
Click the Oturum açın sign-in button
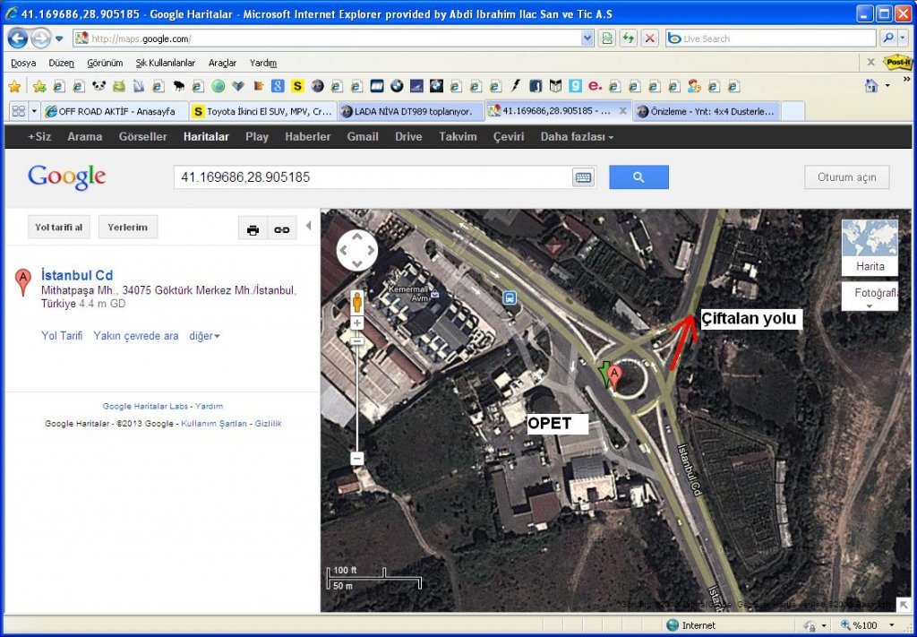point(846,177)
